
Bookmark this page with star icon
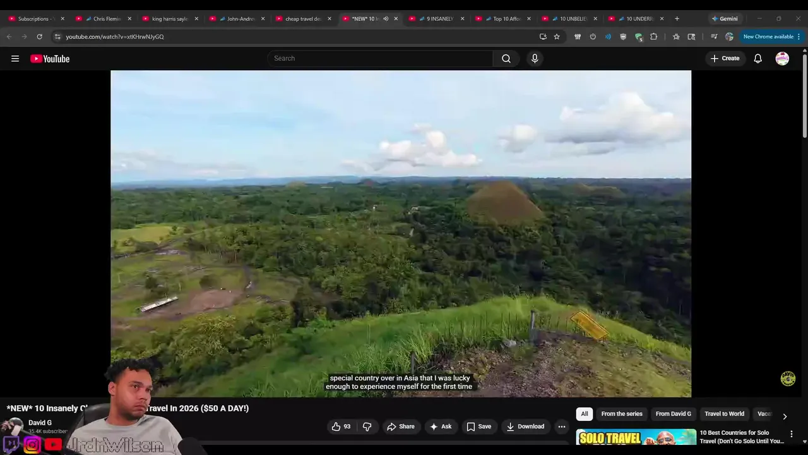point(557,37)
